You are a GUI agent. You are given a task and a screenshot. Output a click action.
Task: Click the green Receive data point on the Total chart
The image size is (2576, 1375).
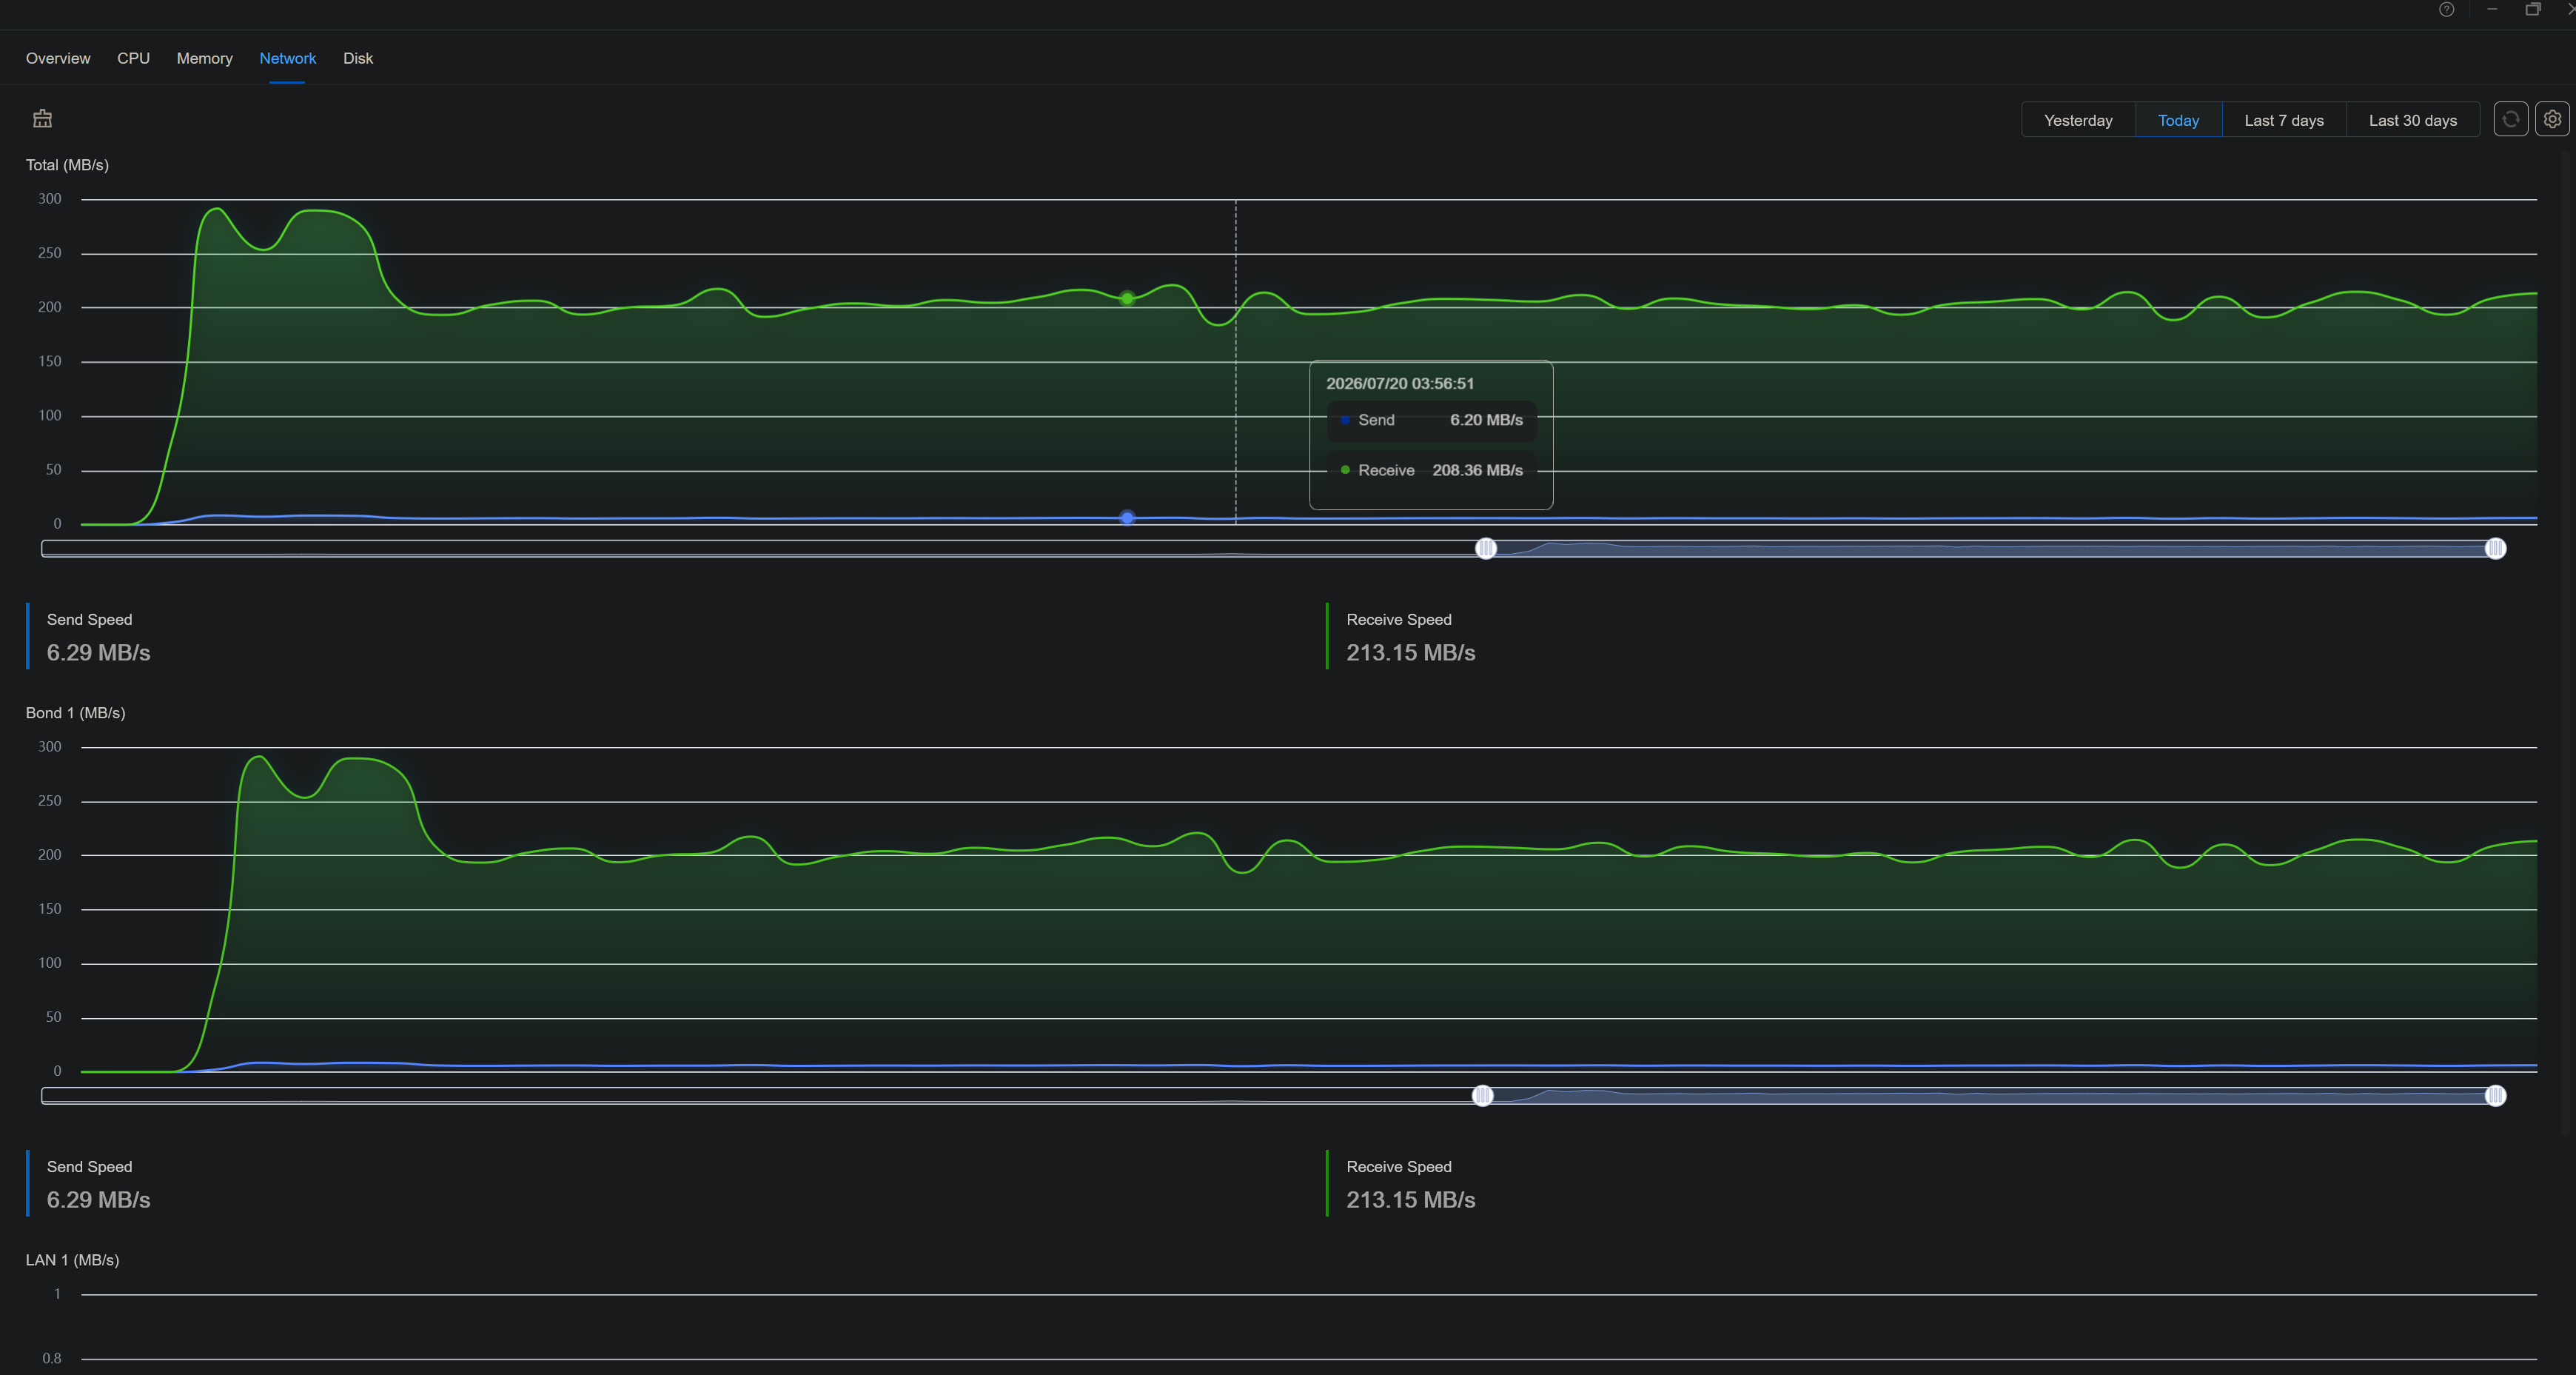1127,298
